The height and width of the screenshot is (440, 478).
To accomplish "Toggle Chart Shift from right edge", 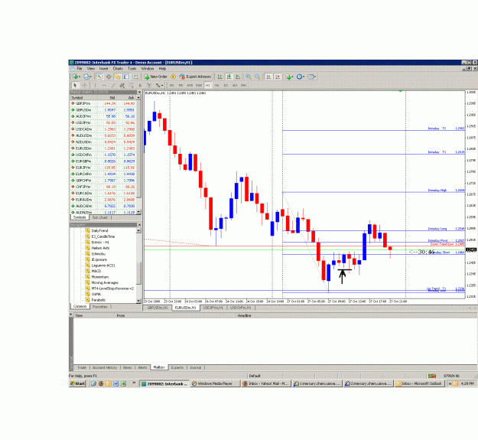I will coord(278,77).
